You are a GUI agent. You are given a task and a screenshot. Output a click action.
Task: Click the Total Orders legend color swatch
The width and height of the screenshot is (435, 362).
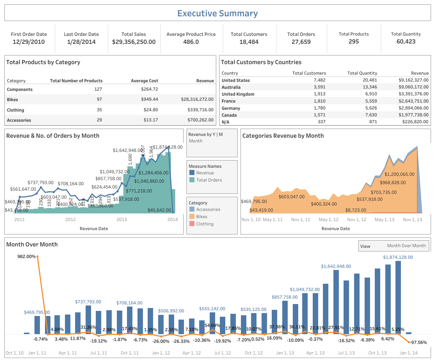click(192, 180)
